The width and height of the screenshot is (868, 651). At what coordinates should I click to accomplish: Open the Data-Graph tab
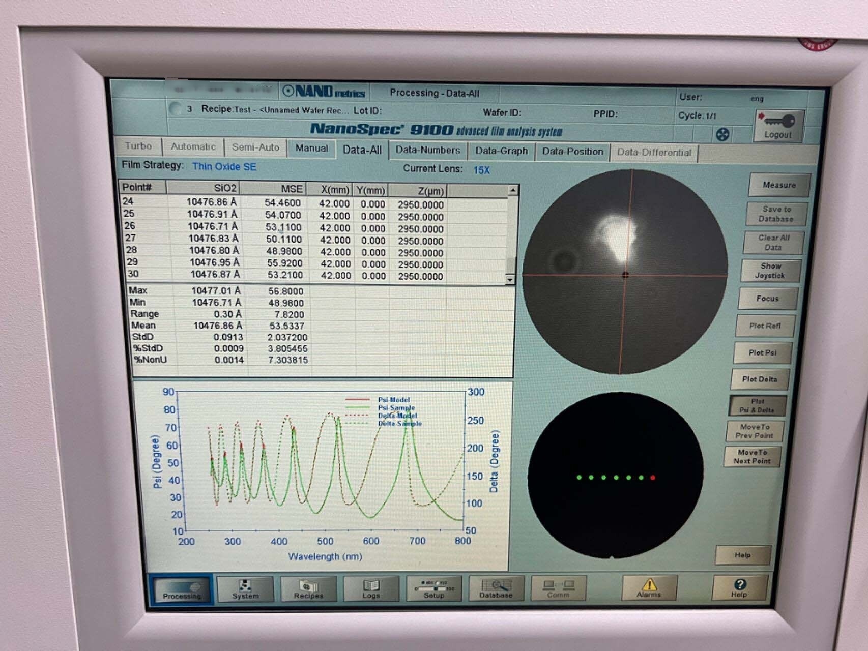point(501,151)
